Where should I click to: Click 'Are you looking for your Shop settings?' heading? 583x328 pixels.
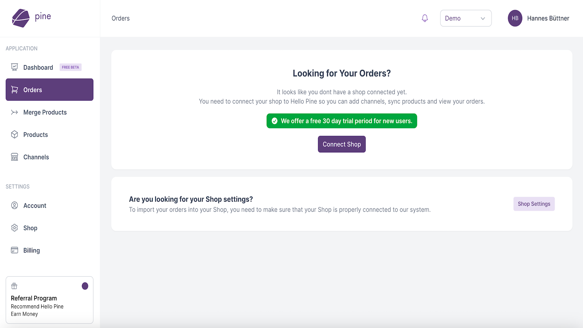coord(191,199)
